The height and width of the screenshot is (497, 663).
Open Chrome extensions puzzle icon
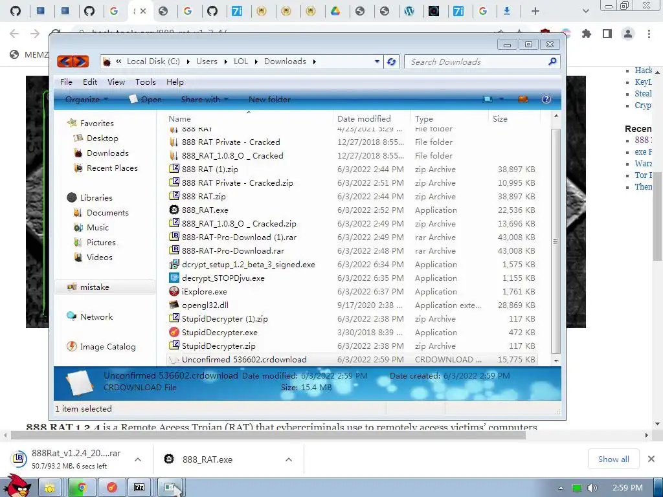[586, 34]
